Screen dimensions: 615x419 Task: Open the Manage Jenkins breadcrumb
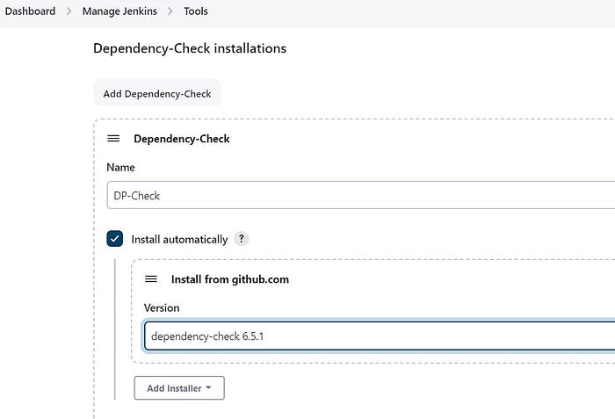[x=121, y=11]
